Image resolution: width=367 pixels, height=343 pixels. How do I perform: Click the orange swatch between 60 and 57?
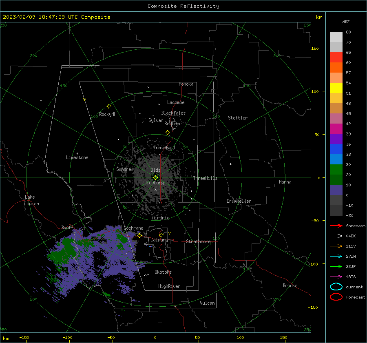[336, 67]
